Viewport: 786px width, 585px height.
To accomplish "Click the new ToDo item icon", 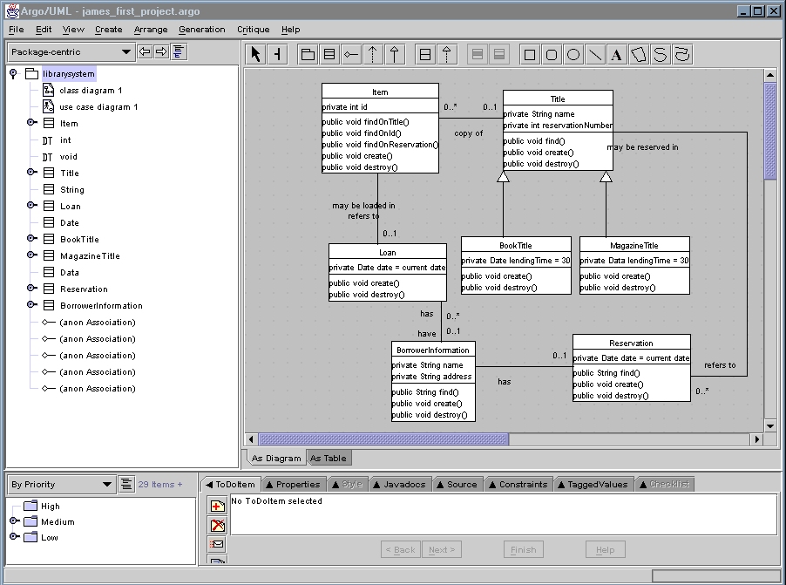I will 217,507.
